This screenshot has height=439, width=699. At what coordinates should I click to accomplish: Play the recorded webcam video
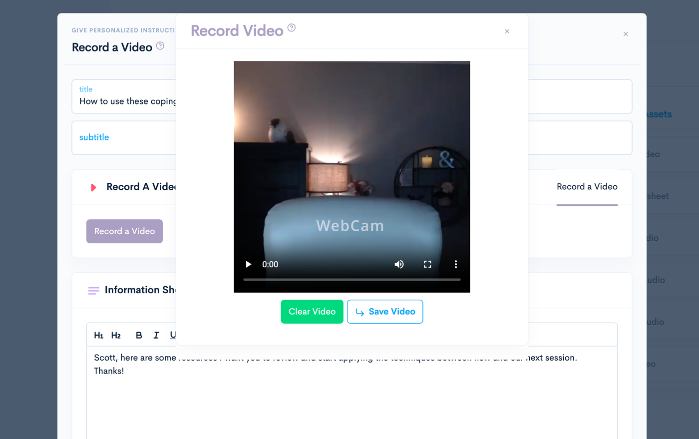pos(248,264)
